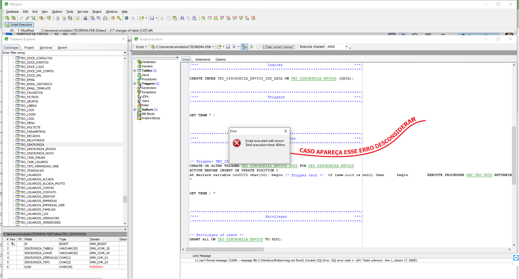Screen dimensions: 519x279
Task: Click the UUID field CHAR(36) row
Action: pyautogui.click(x=65, y=267)
